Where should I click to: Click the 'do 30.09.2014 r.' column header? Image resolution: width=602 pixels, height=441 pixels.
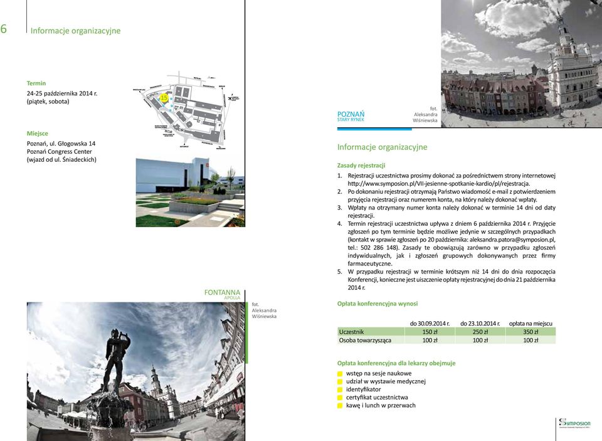(430, 324)
